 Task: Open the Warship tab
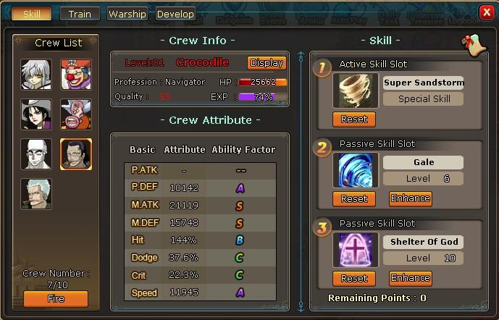127,14
